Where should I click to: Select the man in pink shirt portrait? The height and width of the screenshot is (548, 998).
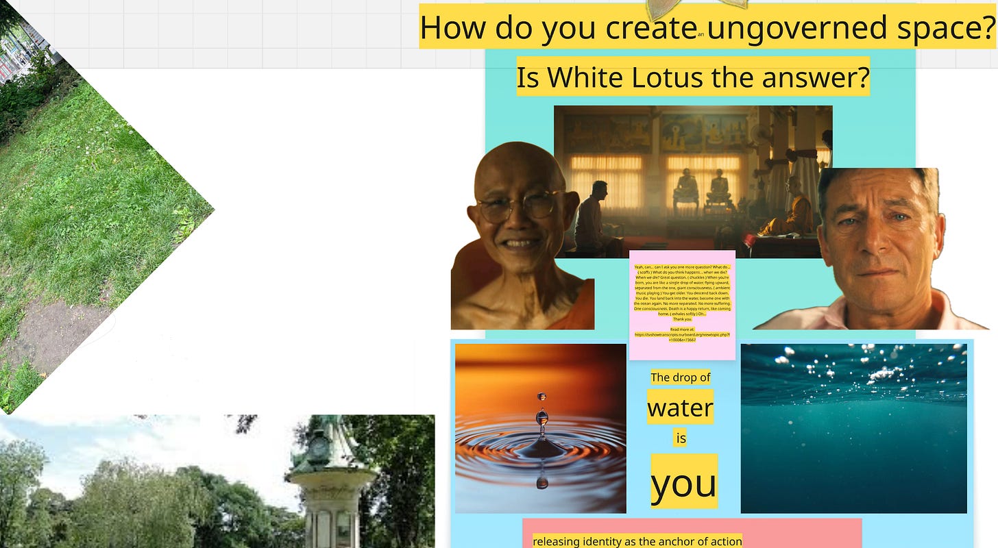(872, 249)
